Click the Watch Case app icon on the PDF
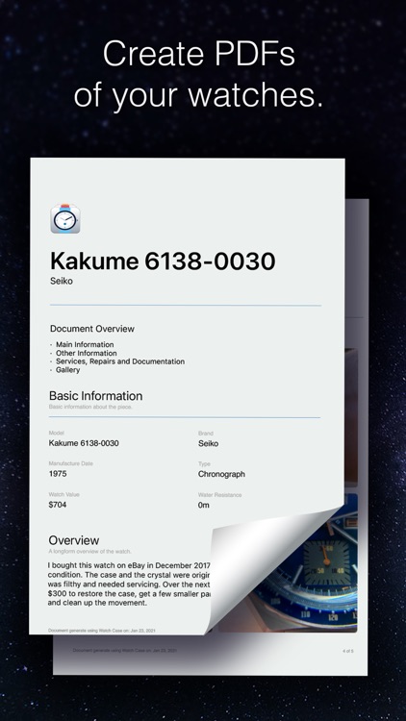 tap(65, 219)
